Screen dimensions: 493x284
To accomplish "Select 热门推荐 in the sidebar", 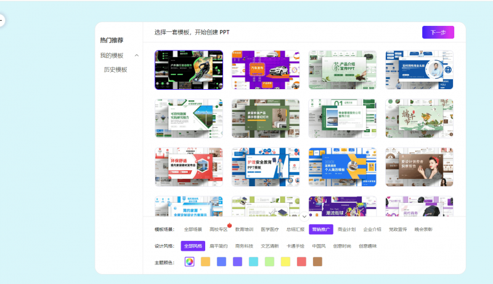I will (x=112, y=41).
